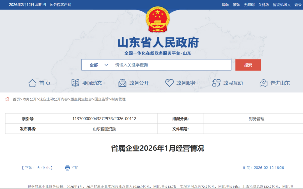Screen dimensions: 303x189
Task: Click the home (首页) house icon in navigation
Action: pos(32,83)
